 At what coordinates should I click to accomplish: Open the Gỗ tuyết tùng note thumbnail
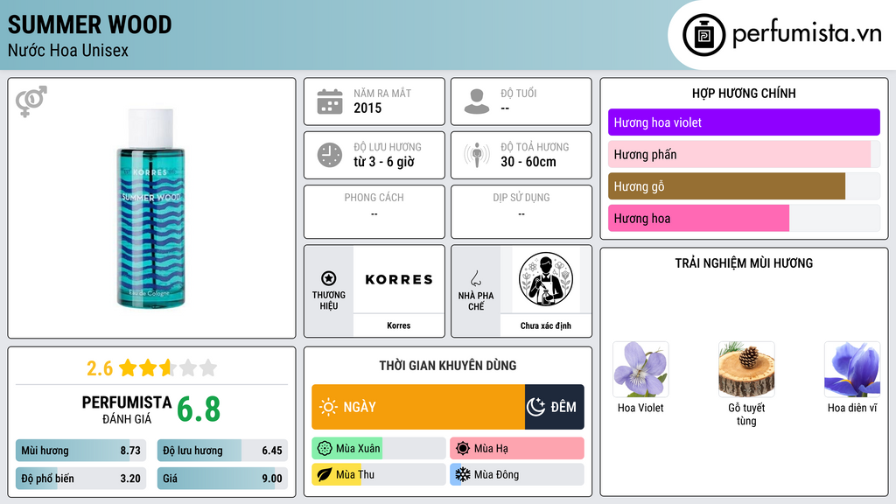pos(746,369)
